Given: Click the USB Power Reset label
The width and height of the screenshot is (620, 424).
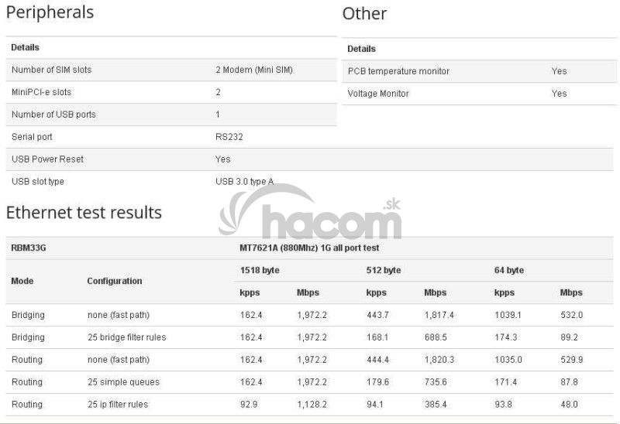Looking at the screenshot, I should pyautogui.click(x=47, y=159).
